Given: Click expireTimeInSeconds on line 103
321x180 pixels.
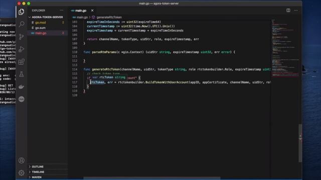Looking at the screenshot, I should pos(103,22).
